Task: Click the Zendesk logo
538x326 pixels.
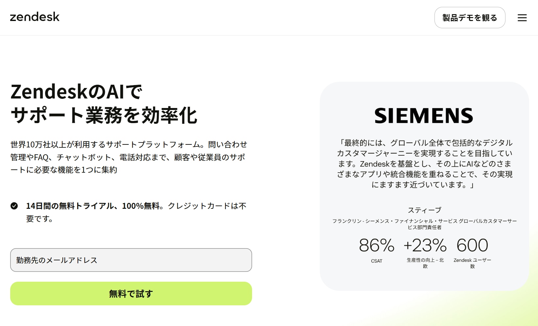Action: click(x=35, y=17)
